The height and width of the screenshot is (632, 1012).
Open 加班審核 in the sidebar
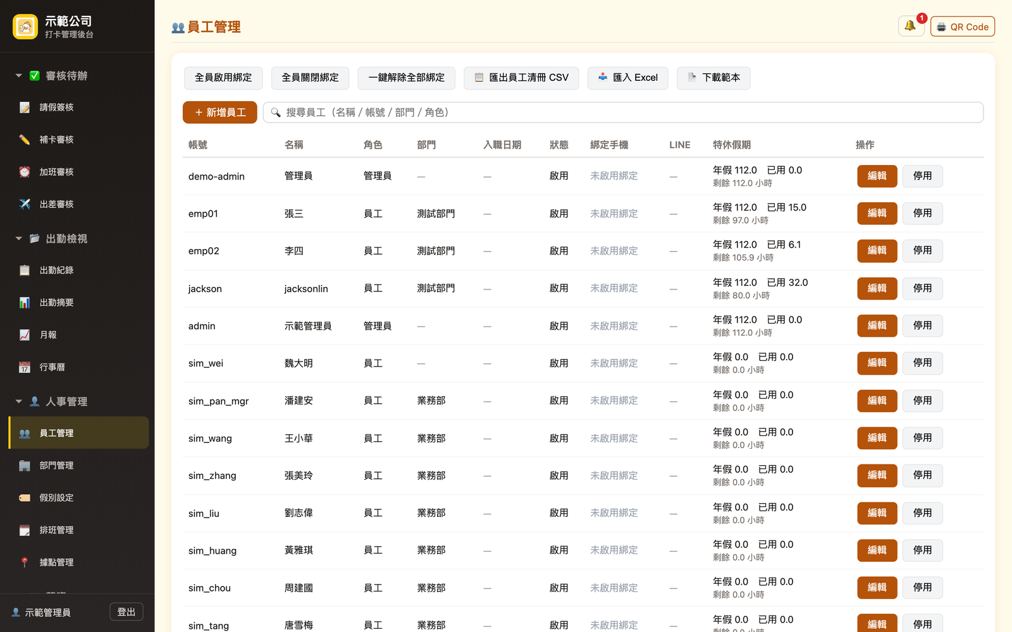(x=78, y=172)
